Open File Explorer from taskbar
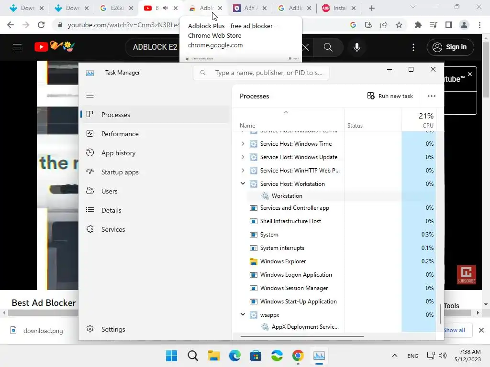 (214, 356)
